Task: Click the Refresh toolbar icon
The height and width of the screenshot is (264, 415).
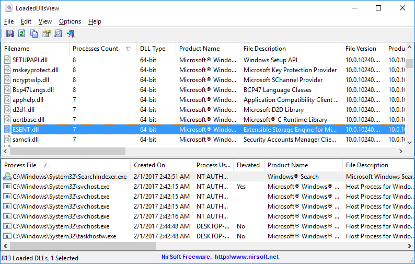Action: coord(21,34)
